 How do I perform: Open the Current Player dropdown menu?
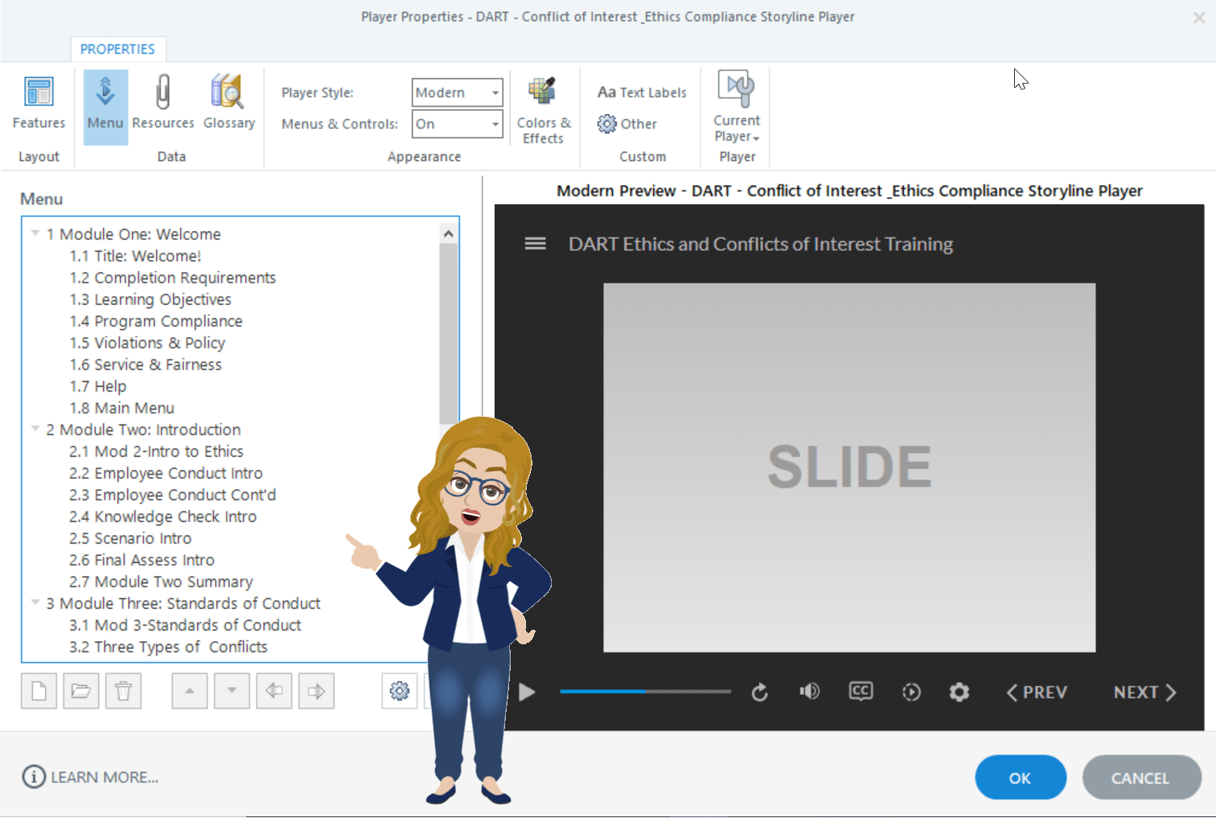(737, 108)
